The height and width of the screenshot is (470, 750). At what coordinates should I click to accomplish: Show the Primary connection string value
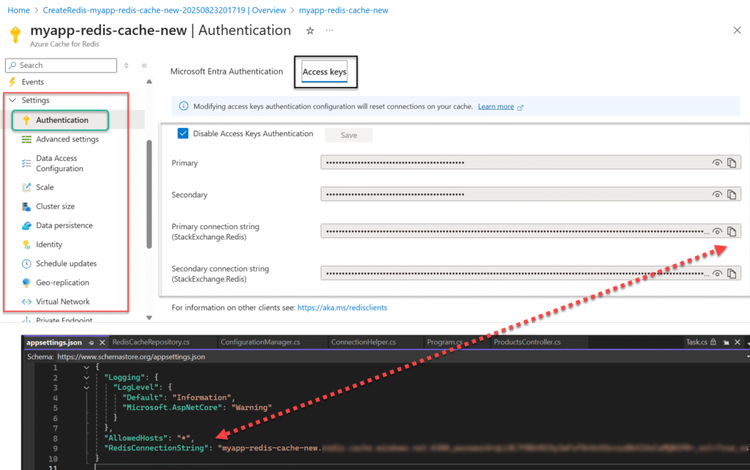[x=716, y=231]
